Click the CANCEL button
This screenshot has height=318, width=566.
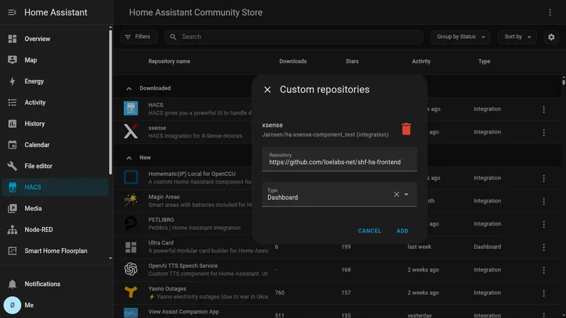(369, 231)
